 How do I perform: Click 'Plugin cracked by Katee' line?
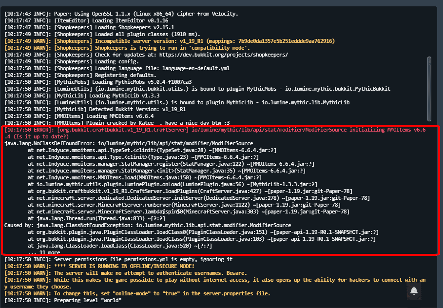[x=117, y=123]
